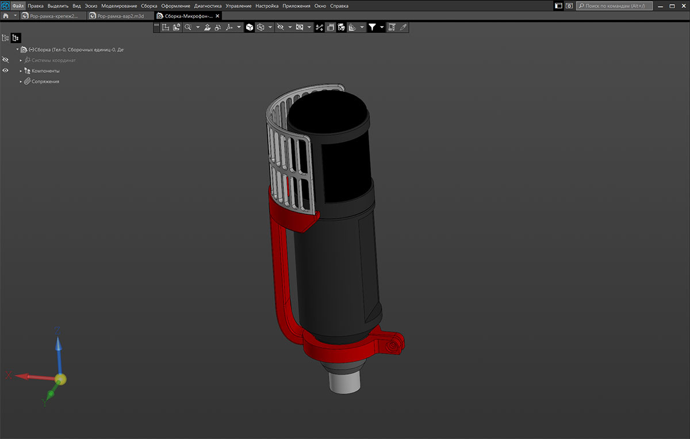The width and height of the screenshot is (690, 439).
Task: Toggle the dimension points display icon
Action: [x=320, y=27]
